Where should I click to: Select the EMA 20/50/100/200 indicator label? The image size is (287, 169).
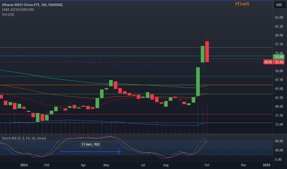(x=18, y=10)
